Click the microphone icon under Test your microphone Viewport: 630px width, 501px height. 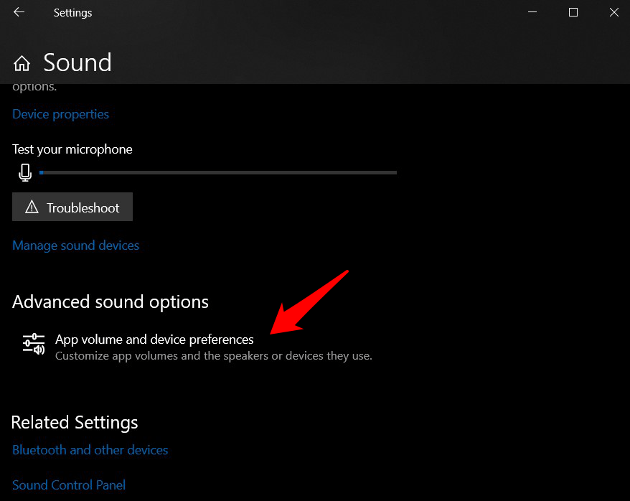click(25, 172)
